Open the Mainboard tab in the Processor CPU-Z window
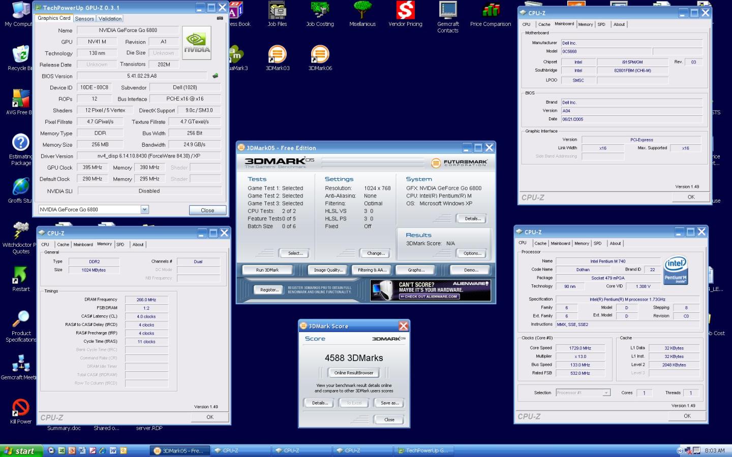Screen dimensions: 732x457 (x=560, y=244)
